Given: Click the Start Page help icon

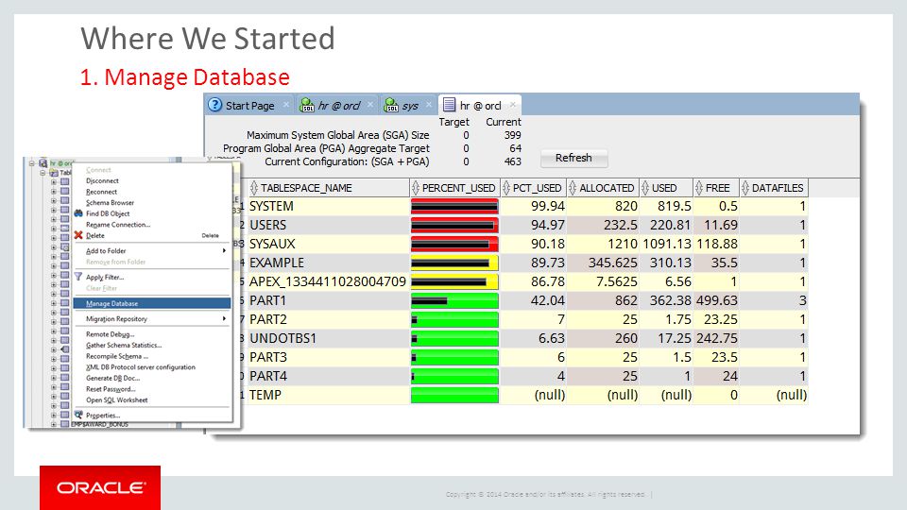Looking at the screenshot, I should 214,105.
